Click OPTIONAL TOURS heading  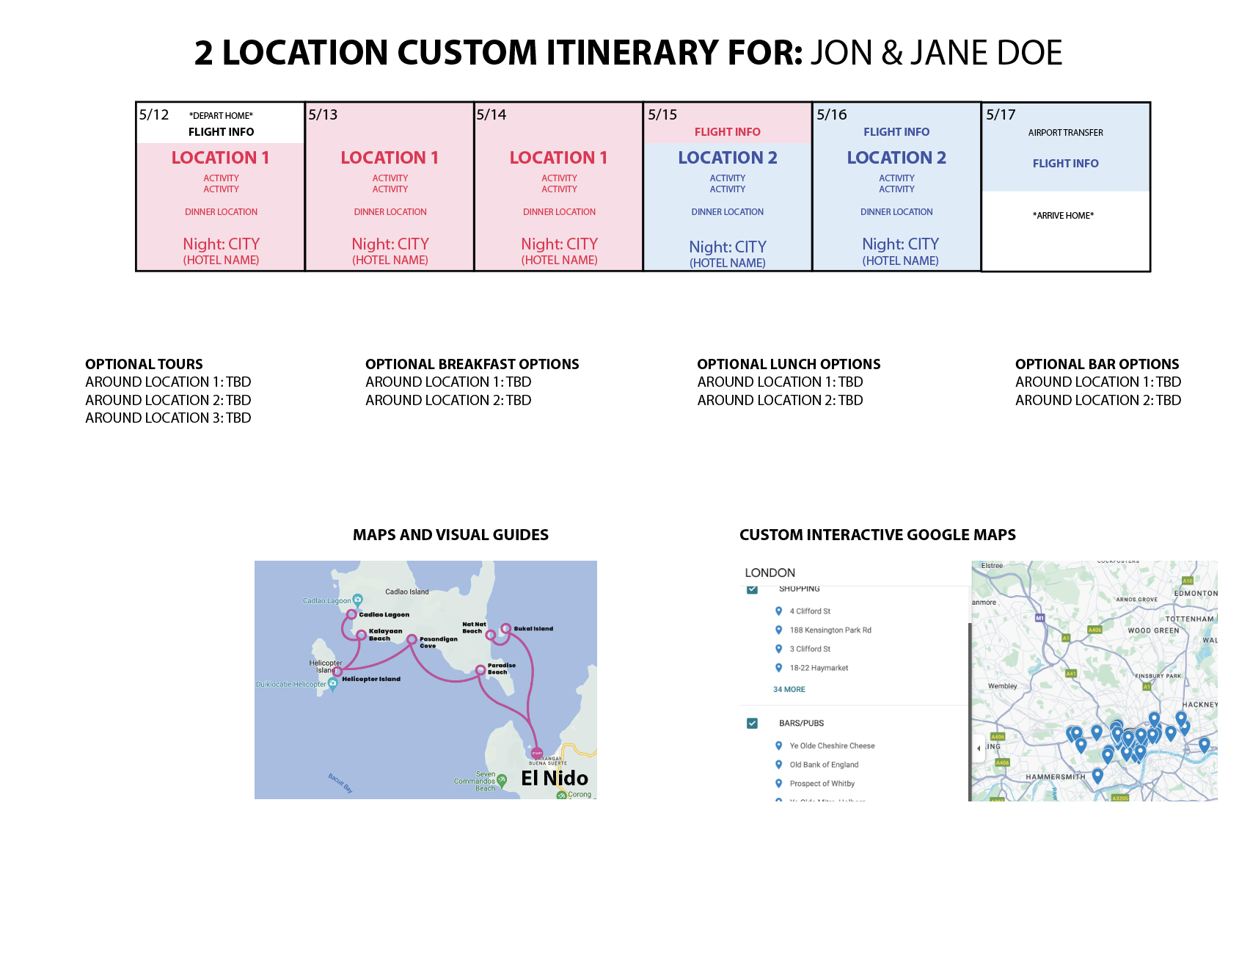[x=144, y=364]
